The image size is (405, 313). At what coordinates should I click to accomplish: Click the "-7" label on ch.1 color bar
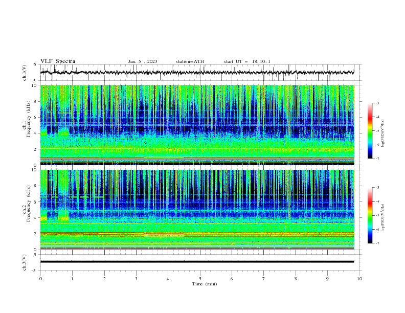coord(377,159)
